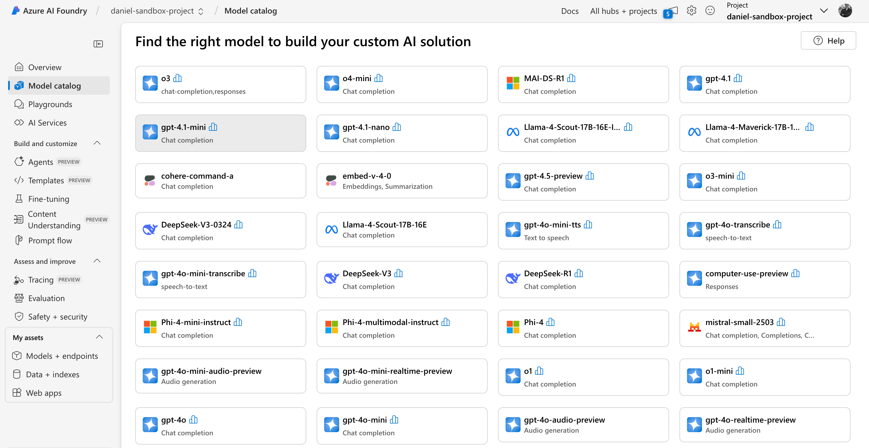Image resolution: width=869 pixels, height=448 pixels.
Task: Open the gpt-4o-mini-transcribe card
Action: click(221, 279)
